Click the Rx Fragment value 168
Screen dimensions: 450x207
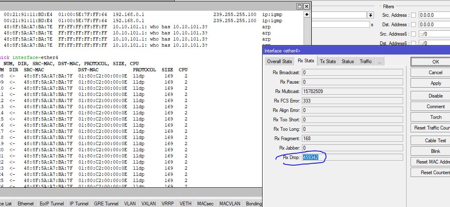352,139
